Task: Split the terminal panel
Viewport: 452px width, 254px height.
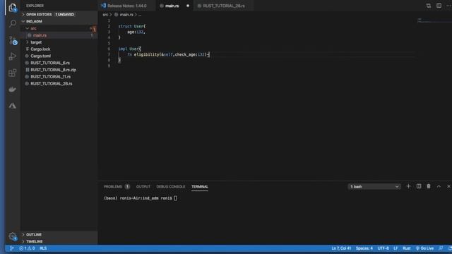Action: [419, 186]
